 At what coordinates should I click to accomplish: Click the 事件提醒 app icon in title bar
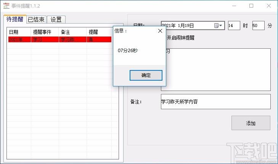tap(6, 6)
